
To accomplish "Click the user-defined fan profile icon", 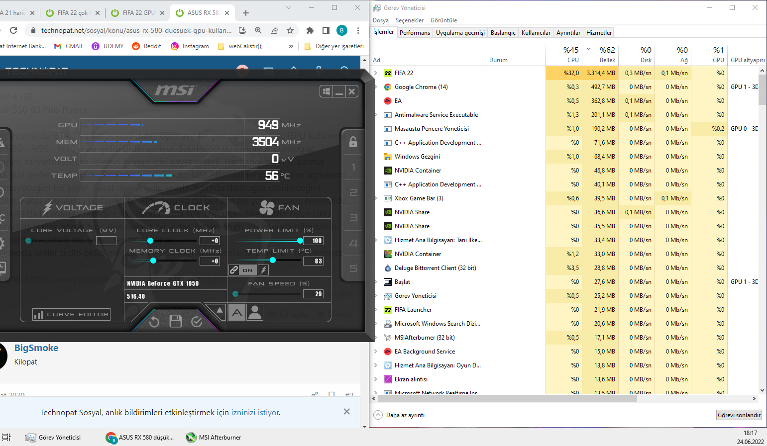I will click(x=255, y=312).
